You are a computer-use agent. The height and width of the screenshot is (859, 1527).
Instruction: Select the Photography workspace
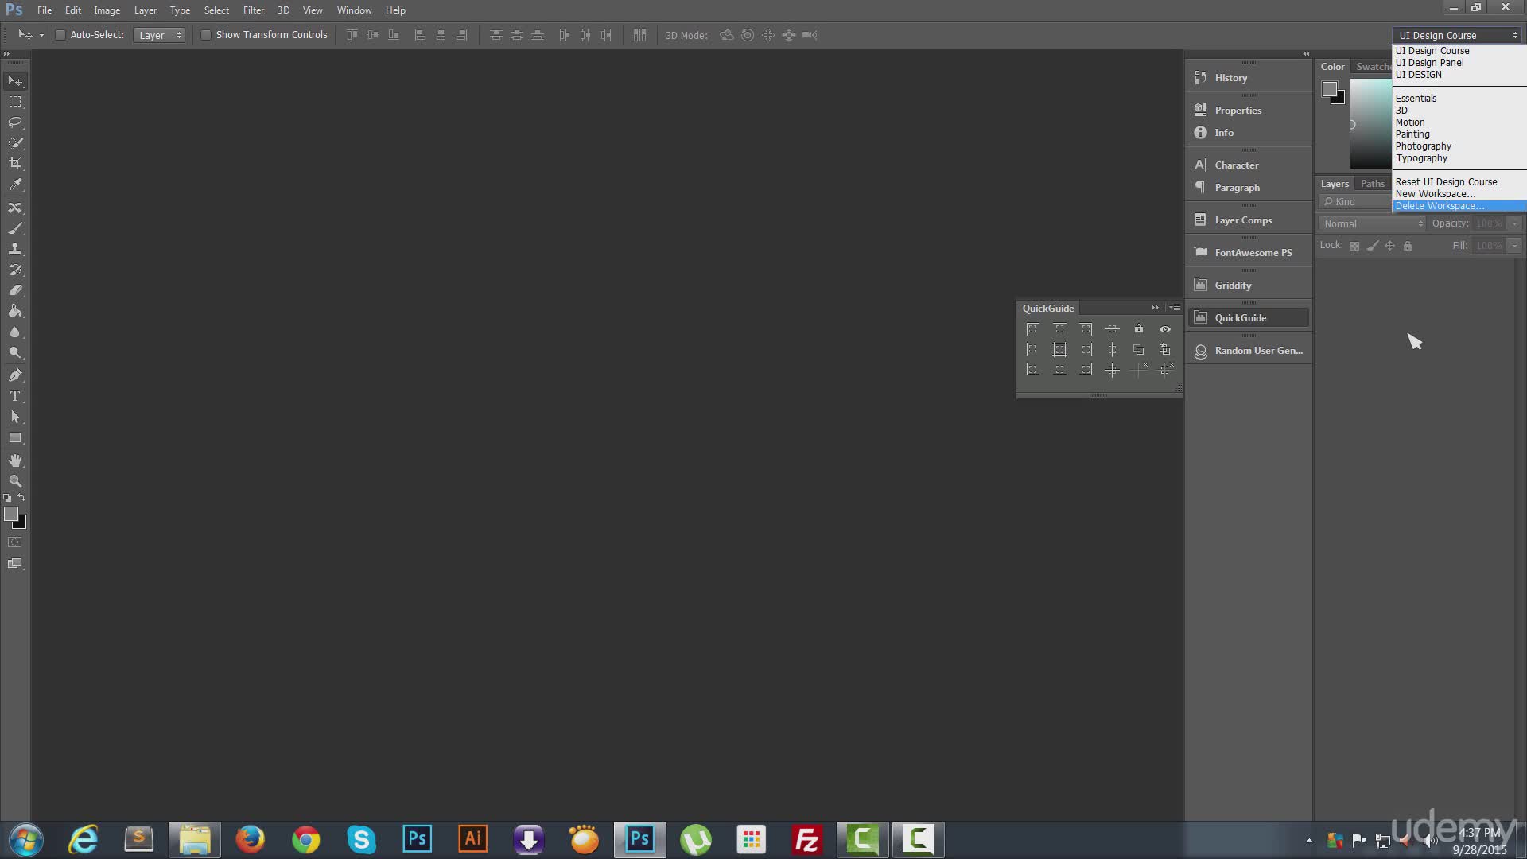point(1459,146)
